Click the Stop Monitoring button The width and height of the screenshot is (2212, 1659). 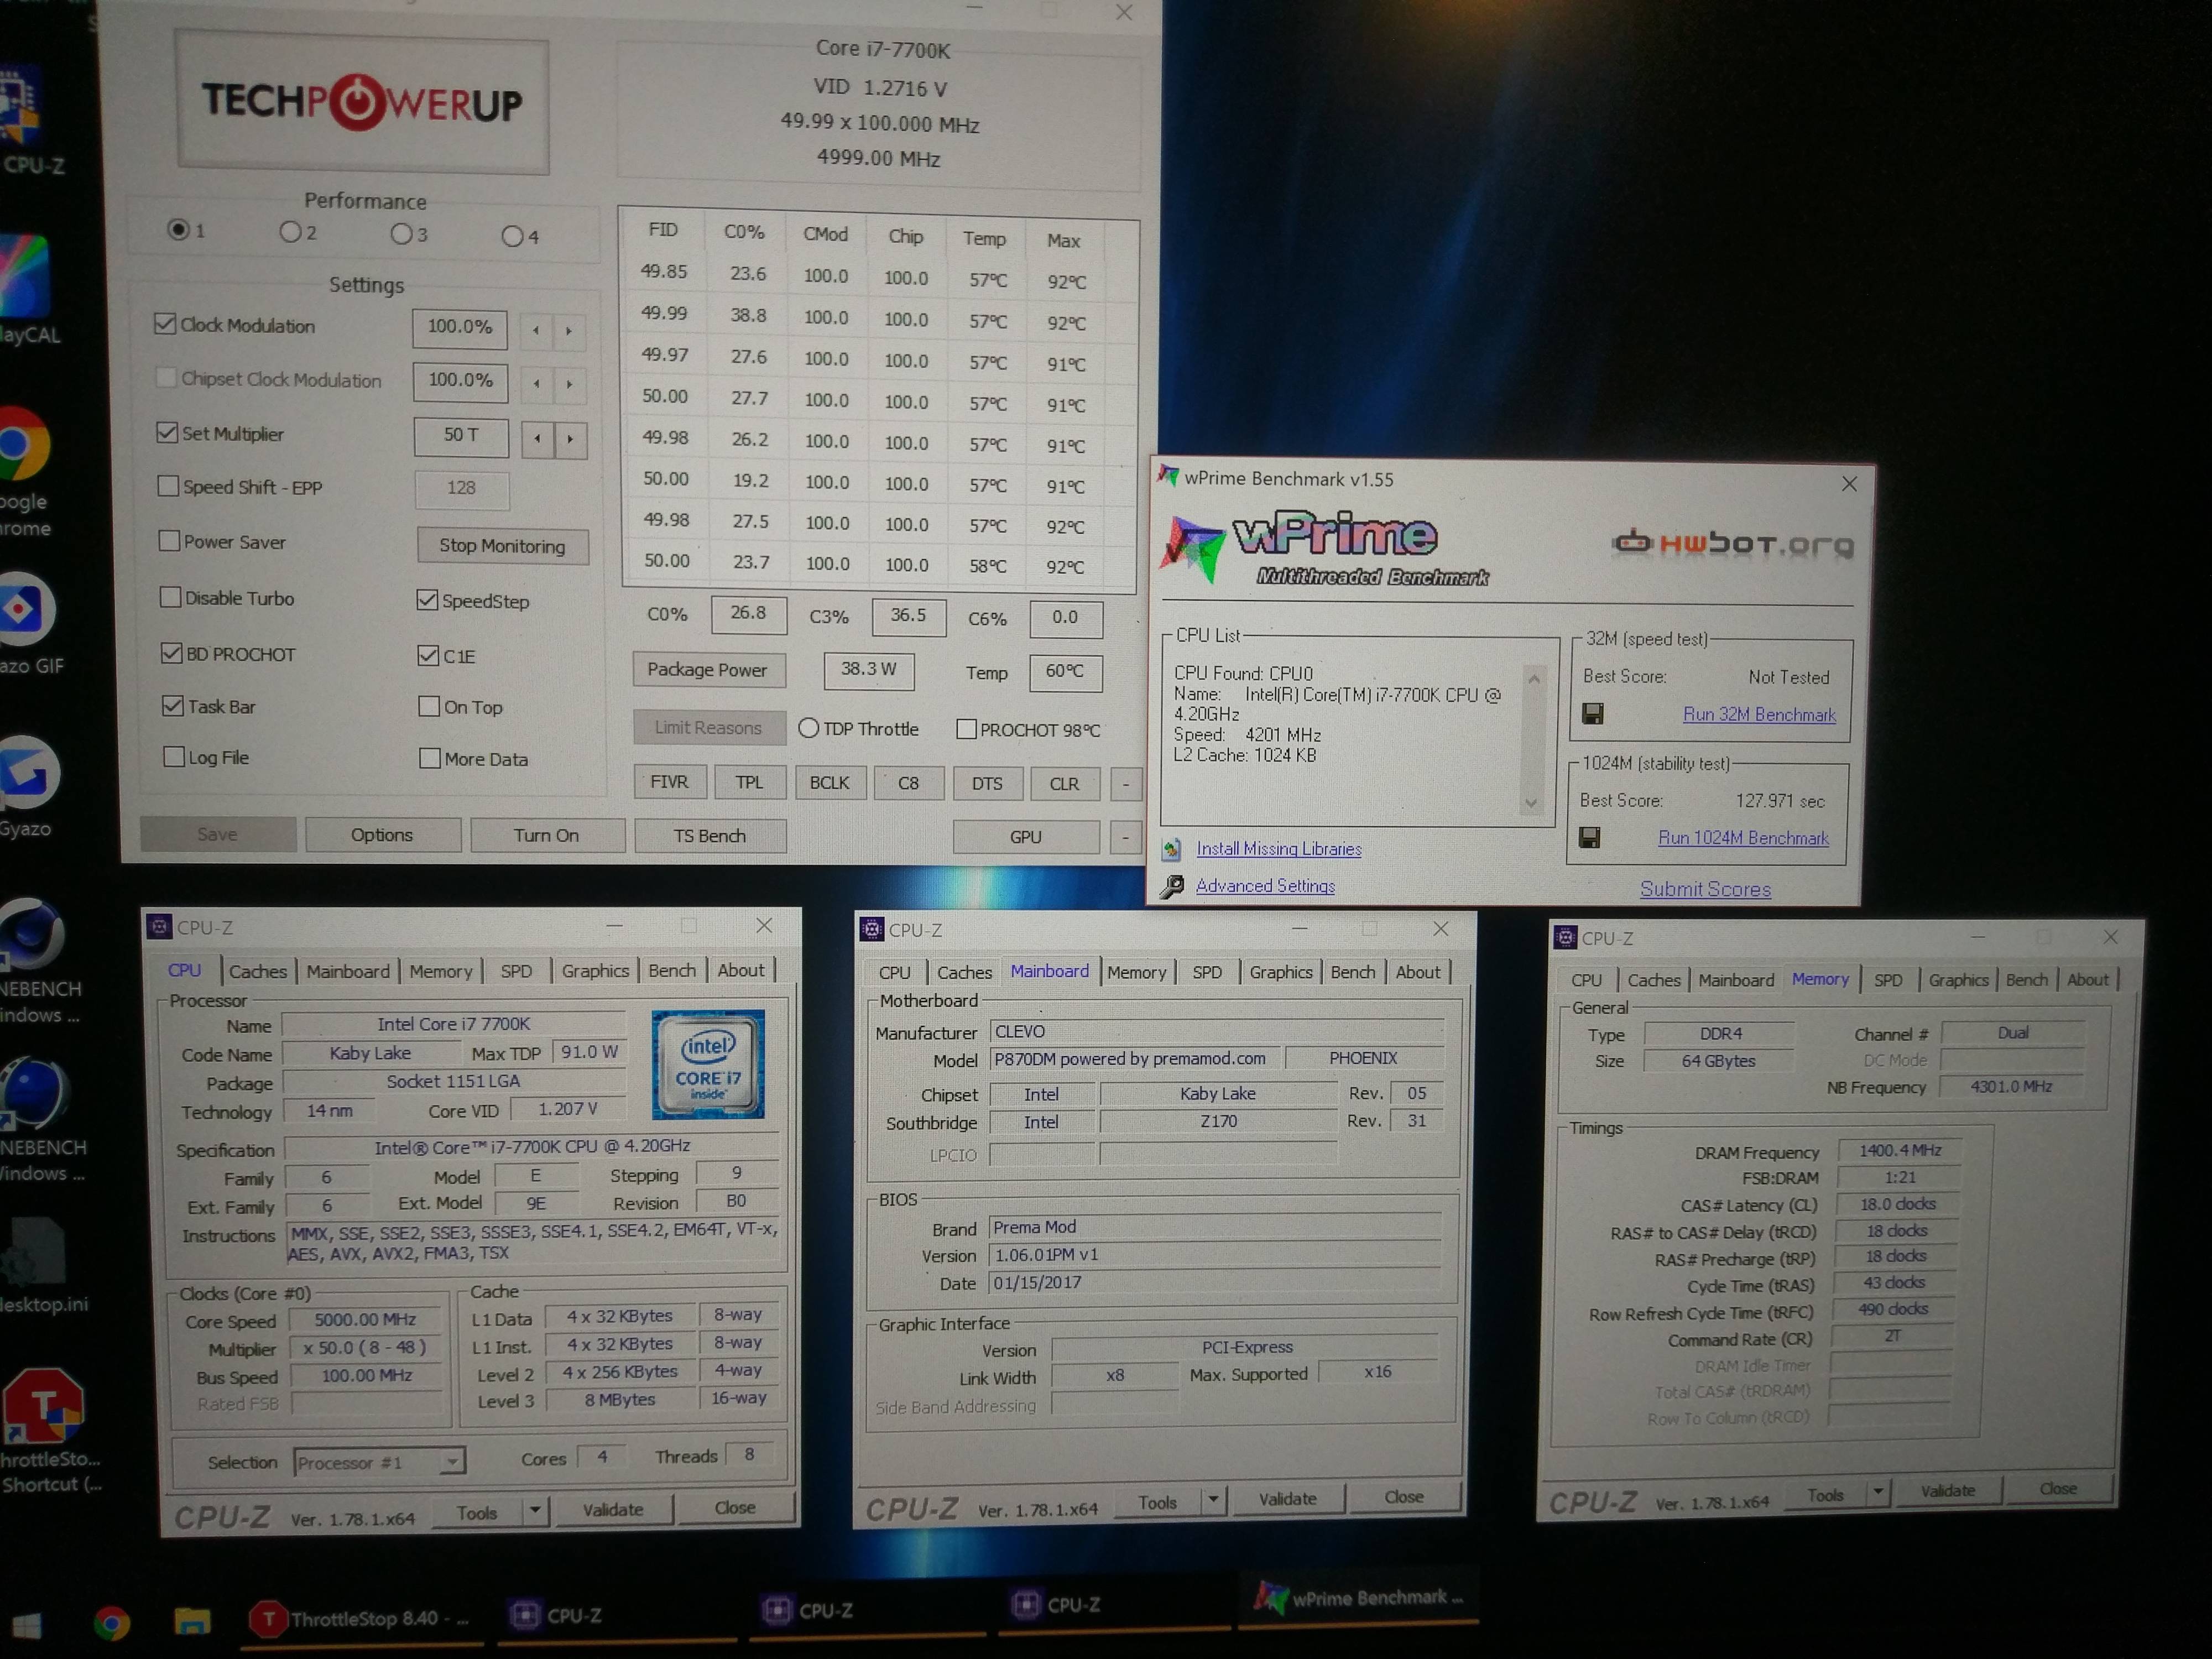(x=502, y=546)
